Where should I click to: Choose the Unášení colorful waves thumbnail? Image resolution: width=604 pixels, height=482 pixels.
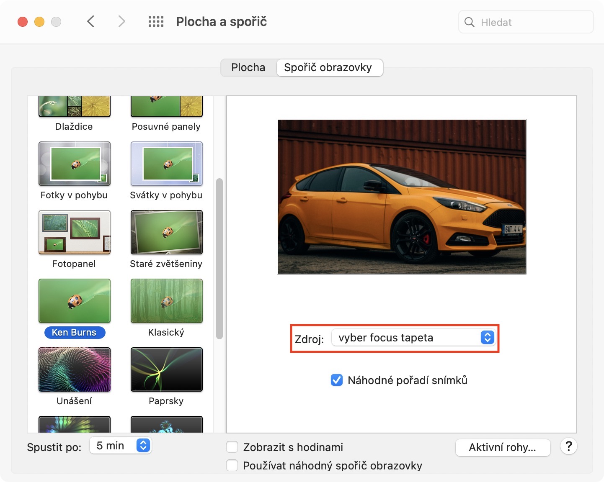coord(75,369)
